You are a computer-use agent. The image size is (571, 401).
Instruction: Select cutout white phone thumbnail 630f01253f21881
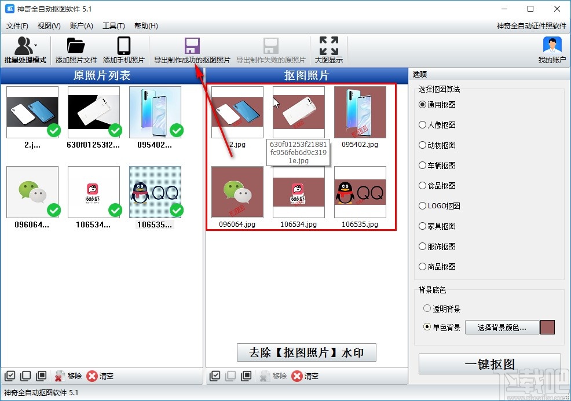coord(299,112)
